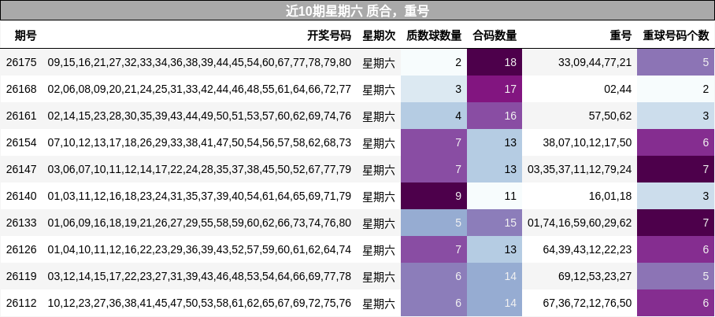Click issue number 26119
The width and height of the screenshot is (715, 317).
(21, 276)
